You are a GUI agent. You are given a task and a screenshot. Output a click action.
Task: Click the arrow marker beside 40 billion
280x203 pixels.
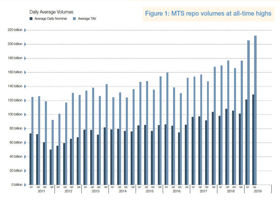pos(25,157)
